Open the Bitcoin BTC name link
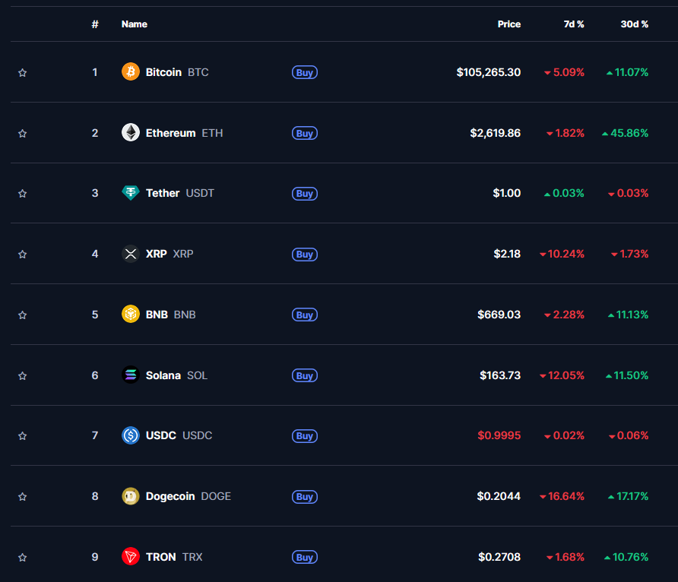The image size is (678, 582). pyautogui.click(x=177, y=72)
